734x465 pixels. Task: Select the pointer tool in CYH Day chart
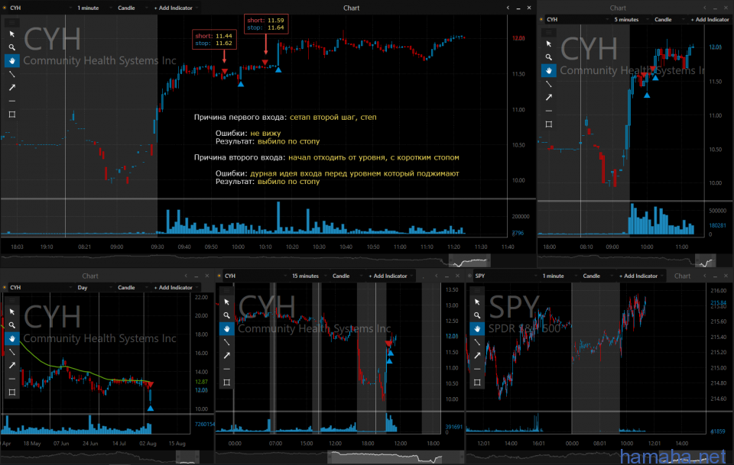click(x=12, y=312)
